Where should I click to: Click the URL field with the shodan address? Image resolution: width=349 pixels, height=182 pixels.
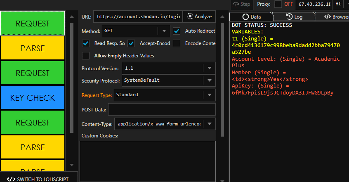(137, 17)
